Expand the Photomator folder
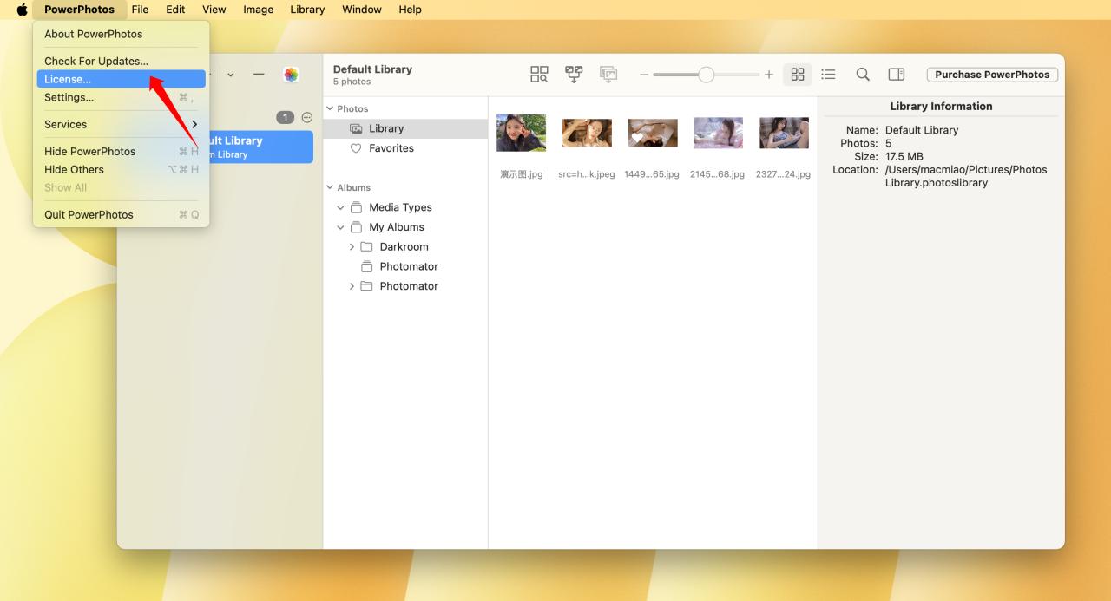The image size is (1111, 601). pyautogui.click(x=352, y=286)
